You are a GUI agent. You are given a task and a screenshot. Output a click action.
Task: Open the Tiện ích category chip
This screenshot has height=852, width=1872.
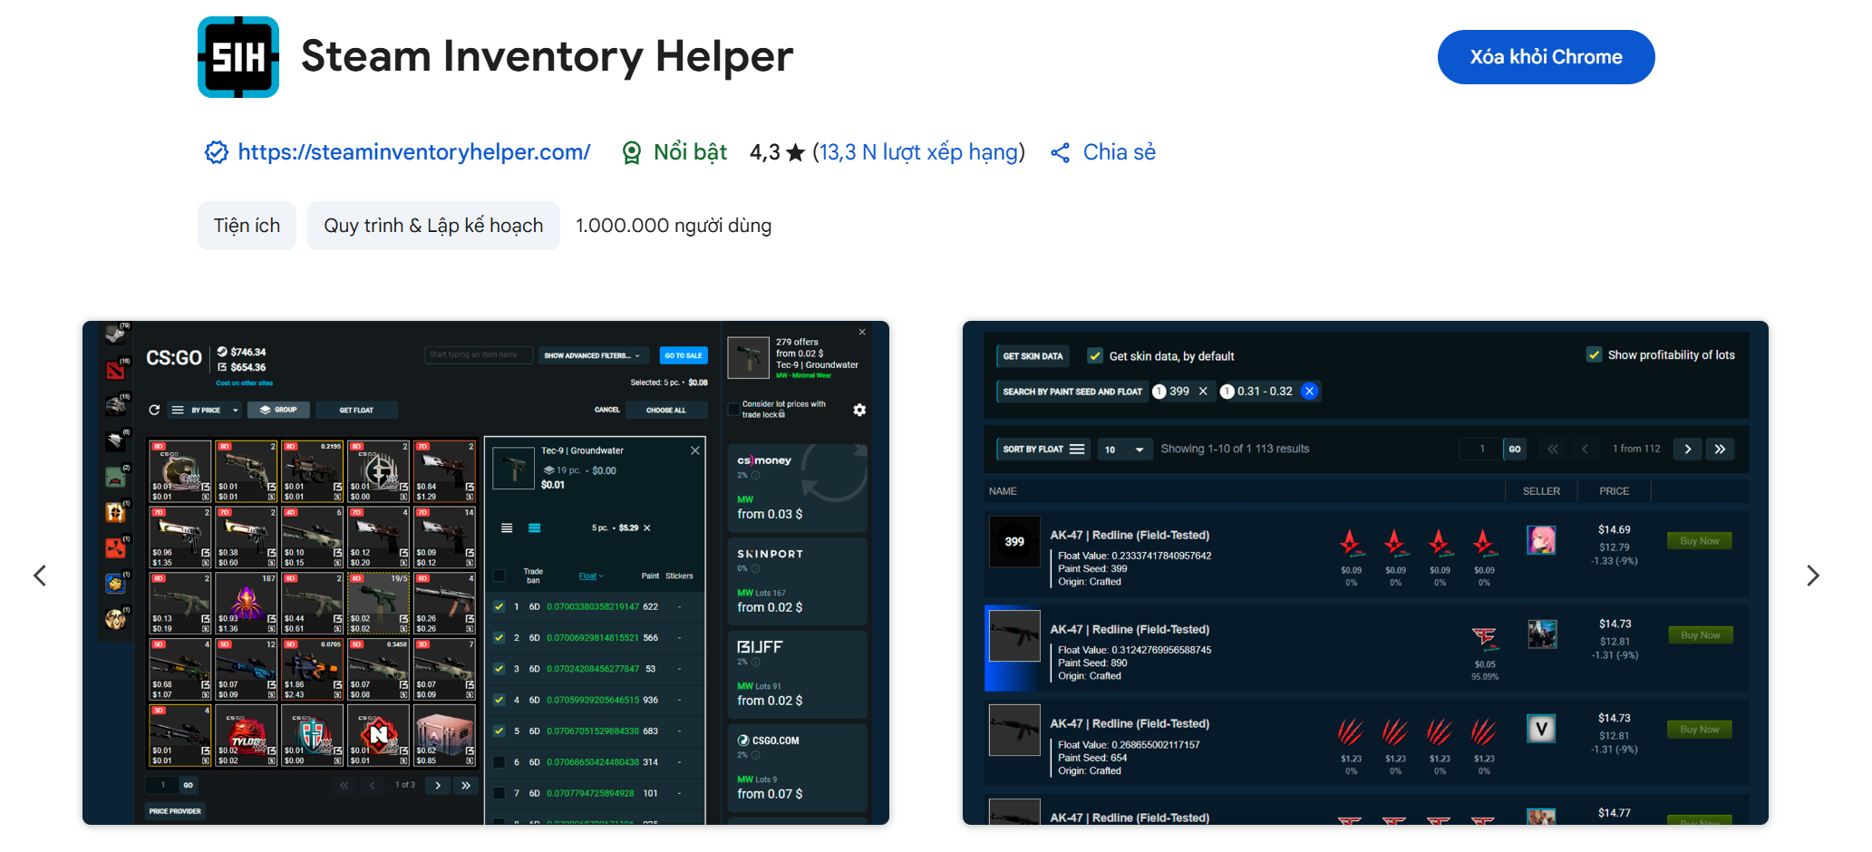click(x=247, y=226)
